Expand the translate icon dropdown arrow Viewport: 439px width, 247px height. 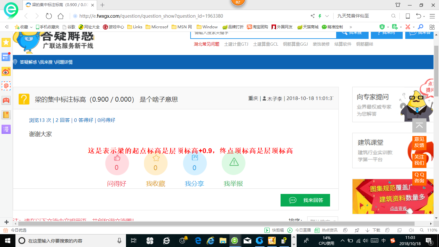pos(401,27)
